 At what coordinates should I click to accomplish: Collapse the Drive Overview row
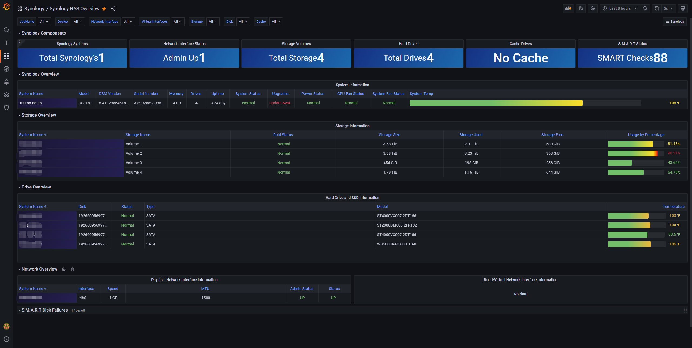pyautogui.click(x=34, y=187)
